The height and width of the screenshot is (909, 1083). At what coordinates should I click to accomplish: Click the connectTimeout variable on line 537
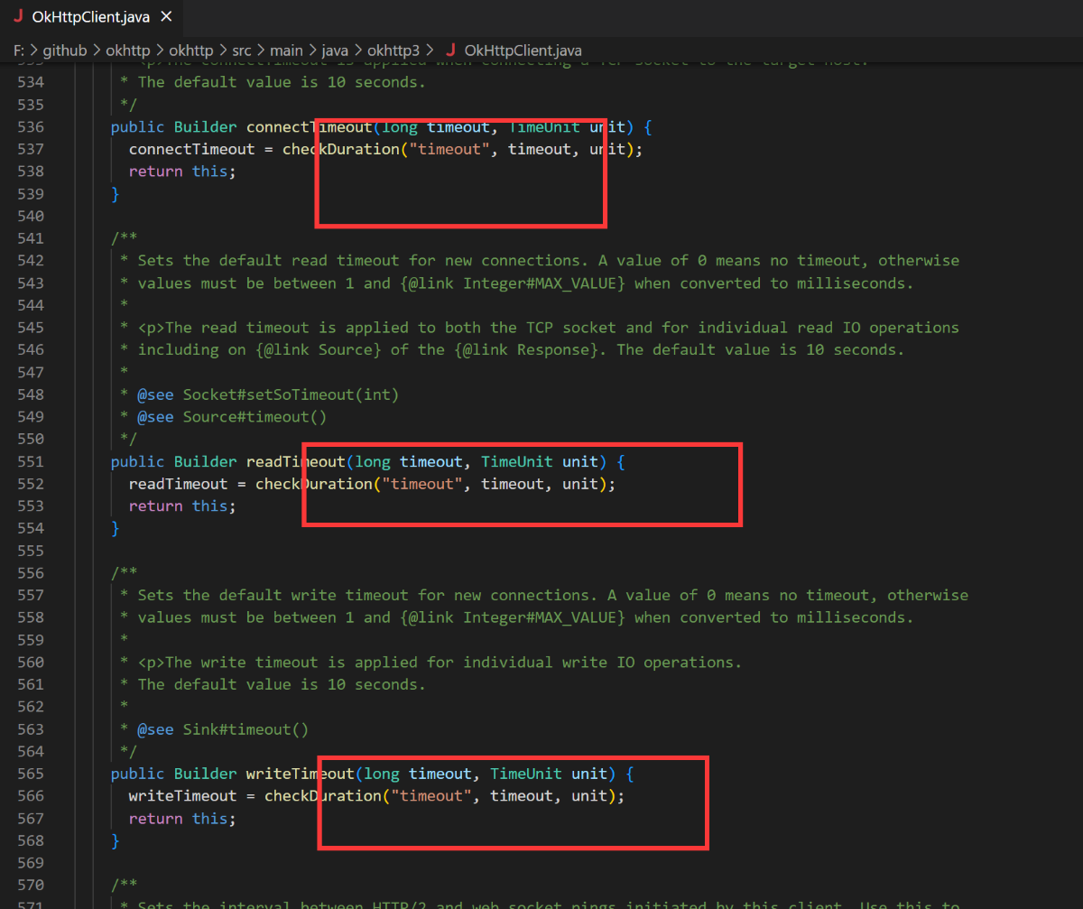[x=192, y=149]
